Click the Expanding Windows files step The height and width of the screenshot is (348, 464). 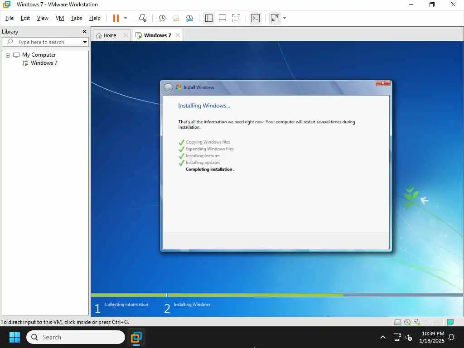click(x=209, y=149)
